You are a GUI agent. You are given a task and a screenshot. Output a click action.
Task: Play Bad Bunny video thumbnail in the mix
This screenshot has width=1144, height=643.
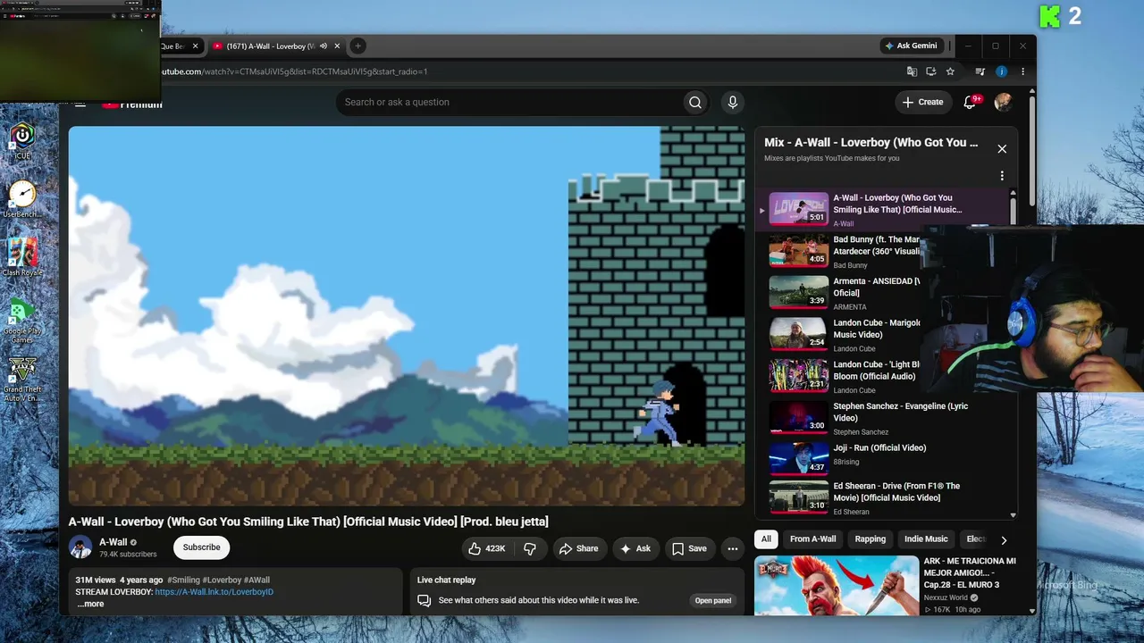799,251
